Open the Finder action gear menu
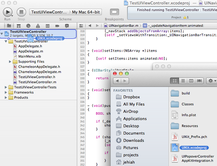Image resolution: width=217 pixels, height=166 pixels. [212, 81]
